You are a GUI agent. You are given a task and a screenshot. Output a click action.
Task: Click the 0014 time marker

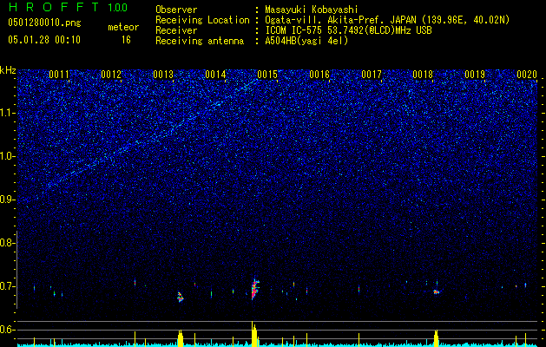pyautogui.click(x=215, y=75)
